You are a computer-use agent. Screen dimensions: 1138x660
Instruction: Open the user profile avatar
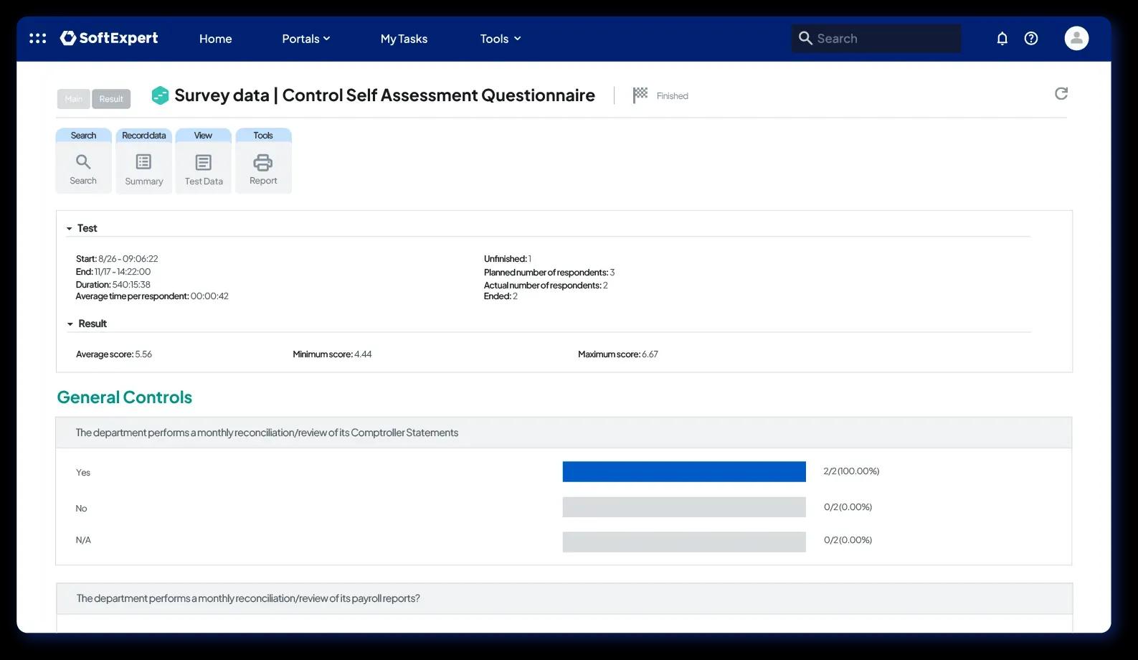pyautogui.click(x=1076, y=39)
